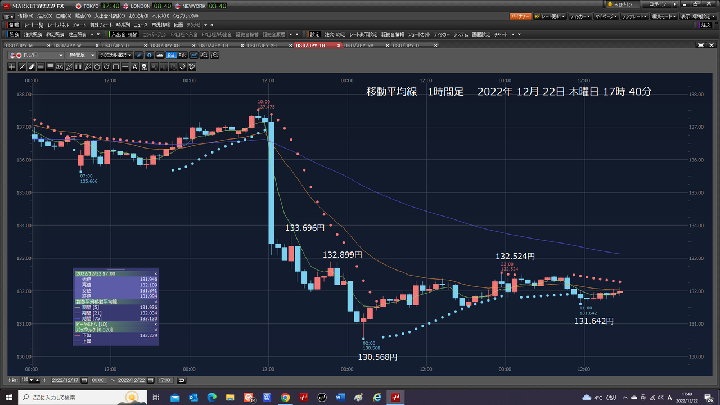Open the ドル/円 currency pair dropdown
This screenshot has height=405, width=720.
tap(61, 55)
